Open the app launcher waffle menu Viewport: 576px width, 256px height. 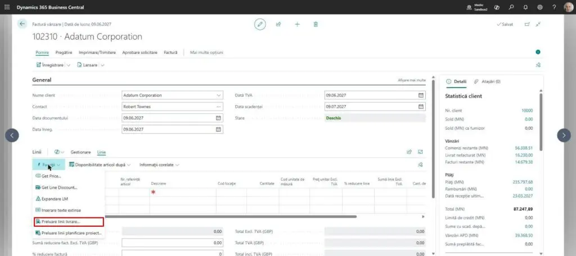7,7
